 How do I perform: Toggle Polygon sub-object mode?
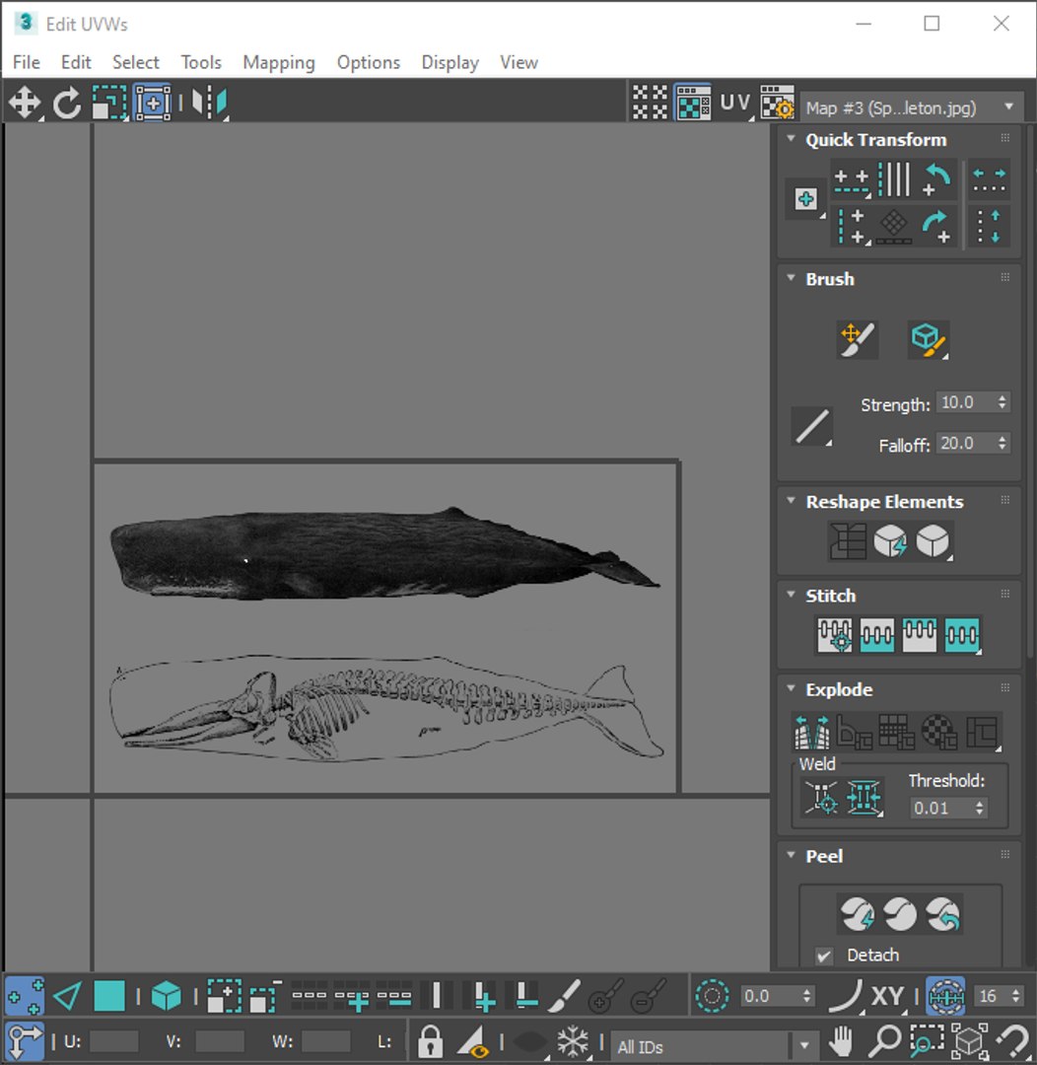[109, 996]
